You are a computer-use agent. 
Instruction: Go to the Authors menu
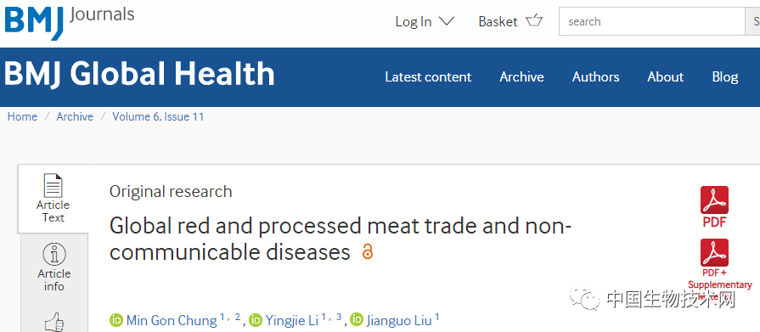point(596,77)
